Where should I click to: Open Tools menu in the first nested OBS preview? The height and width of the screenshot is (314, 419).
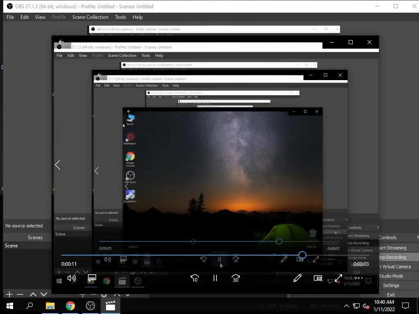pos(146,56)
